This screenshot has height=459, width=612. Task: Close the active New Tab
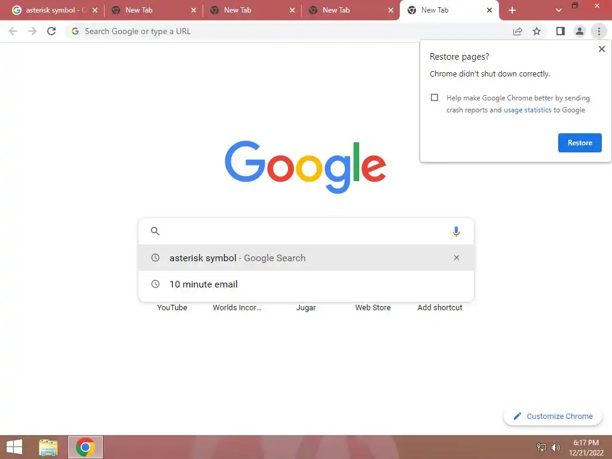pos(489,10)
